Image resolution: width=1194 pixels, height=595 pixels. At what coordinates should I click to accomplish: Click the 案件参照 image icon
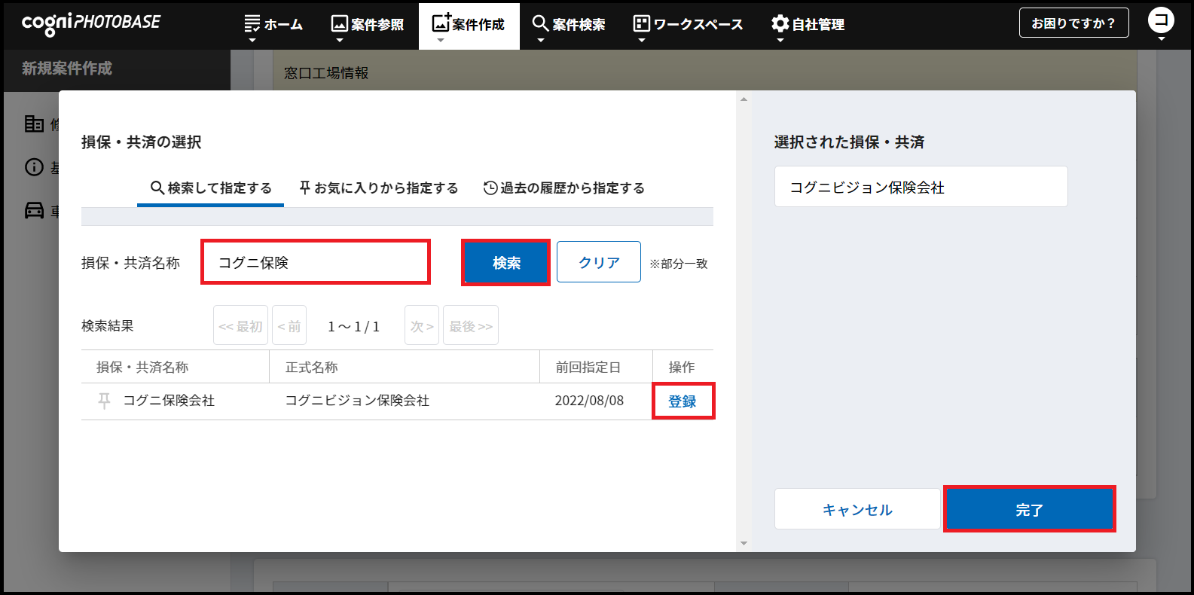340,23
